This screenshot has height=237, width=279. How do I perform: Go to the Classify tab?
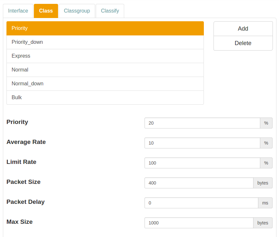tap(110, 11)
